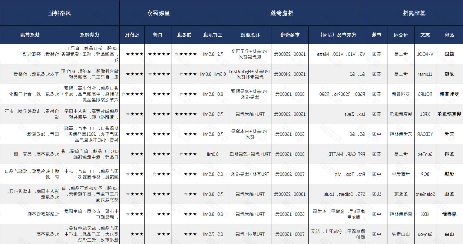Image resolution: width=463 pixels, height=244 pixels.
Task: Select thickness cell 7.2-8.5mil
Action: click(x=213, y=54)
